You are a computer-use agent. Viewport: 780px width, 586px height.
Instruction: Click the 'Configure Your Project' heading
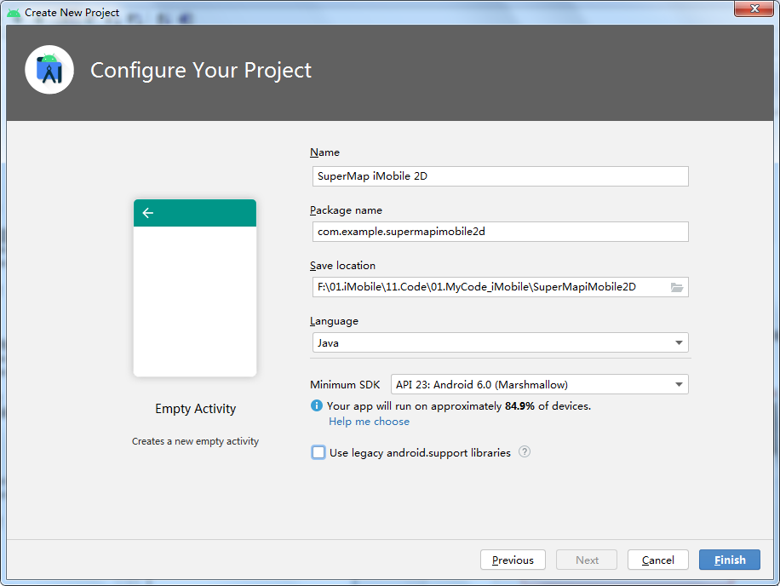click(201, 70)
